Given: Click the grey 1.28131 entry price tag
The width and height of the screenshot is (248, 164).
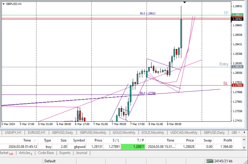Looking at the screenshot, I should (237, 67).
